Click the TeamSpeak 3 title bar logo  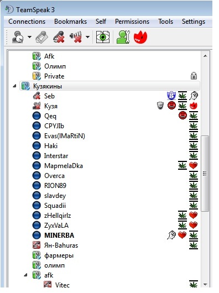pyautogui.click(x=9, y=9)
